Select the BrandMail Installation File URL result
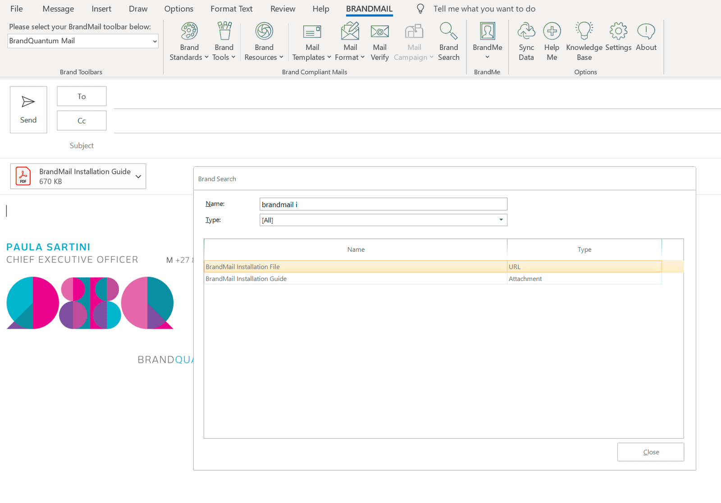The width and height of the screenshot is (721, 503). pyautogui.click(x=356, y=266)
